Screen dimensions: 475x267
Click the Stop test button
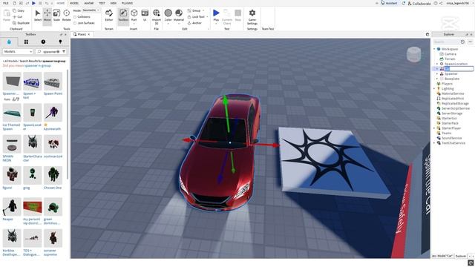tap(237, 15)
